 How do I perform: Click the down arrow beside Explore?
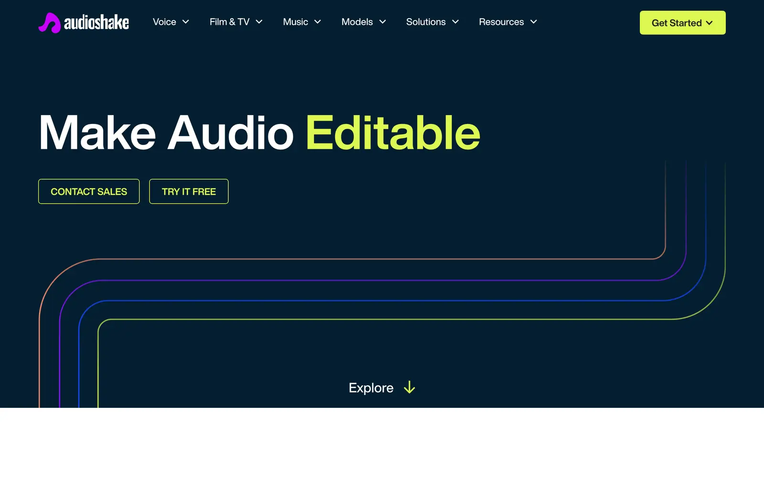[x=409, y=387]
